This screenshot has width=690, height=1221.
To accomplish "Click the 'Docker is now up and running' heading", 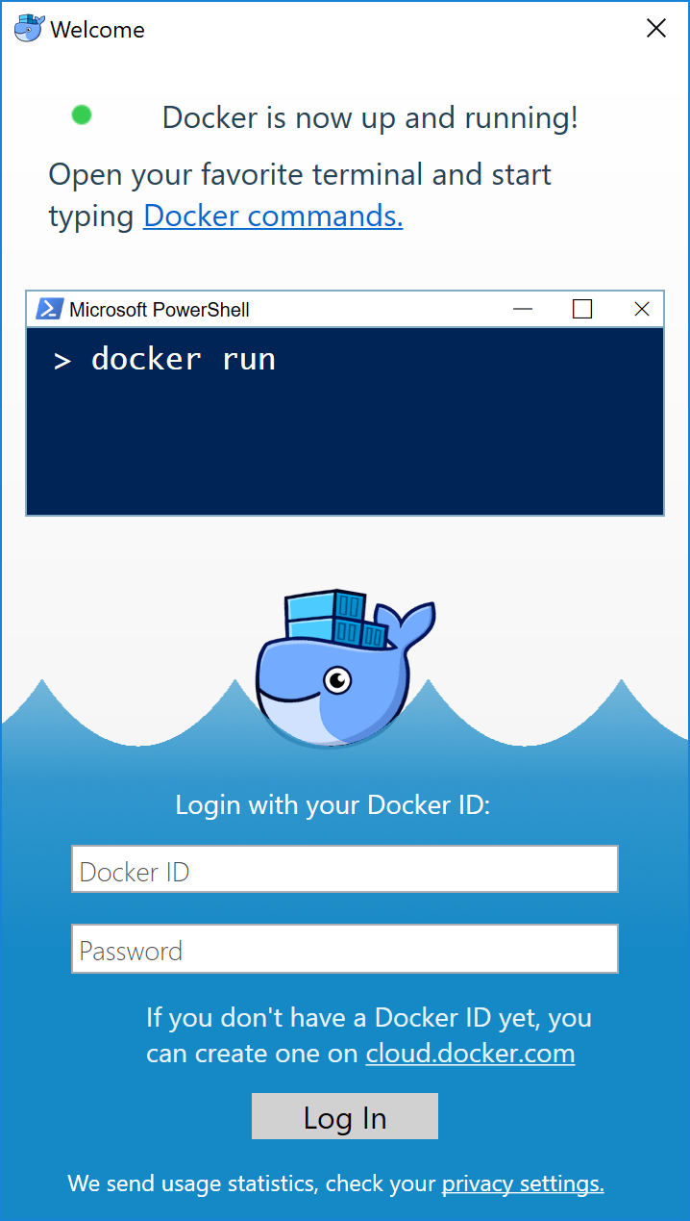I will tap(370, 117).
